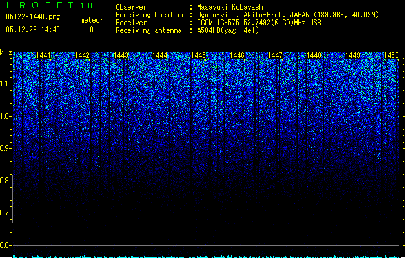Click the 1442 time marker
Viewport: 406px width, 258px height.
tap(83, 55)
